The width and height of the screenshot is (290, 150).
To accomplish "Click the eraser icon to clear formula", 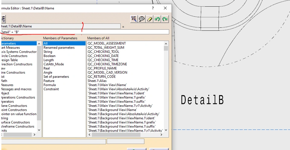I will pyautogui.click(x=149, y=19).
